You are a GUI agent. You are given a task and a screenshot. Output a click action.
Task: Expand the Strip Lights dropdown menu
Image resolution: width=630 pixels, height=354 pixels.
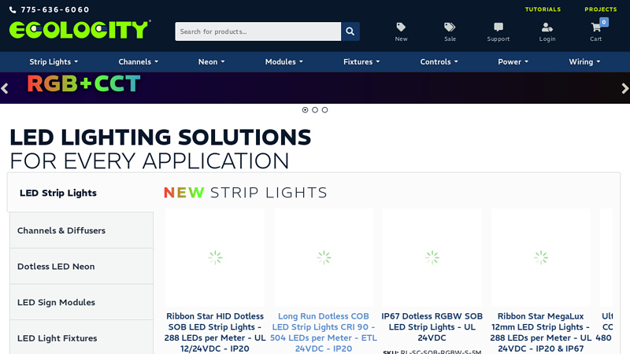[x=54, y=62]
